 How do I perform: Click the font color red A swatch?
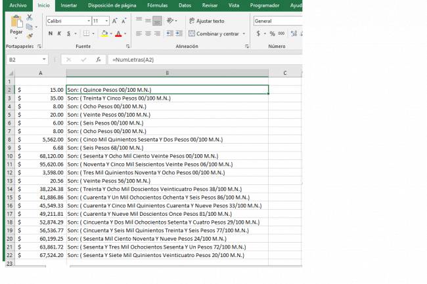[118, 33]
